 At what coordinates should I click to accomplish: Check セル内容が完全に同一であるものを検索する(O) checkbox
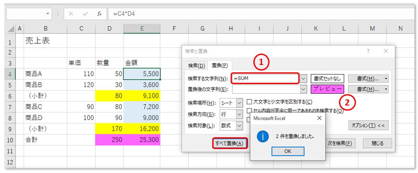249,111
